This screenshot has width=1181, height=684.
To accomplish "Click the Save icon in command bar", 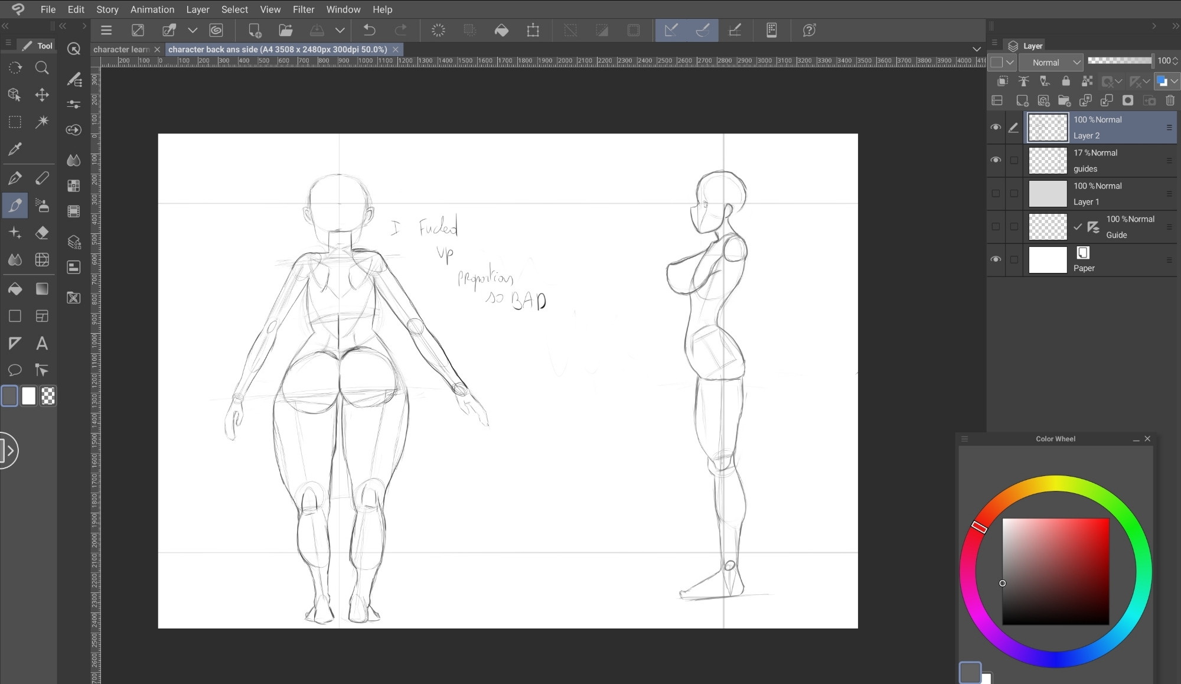I will click(x=317, y=30).
